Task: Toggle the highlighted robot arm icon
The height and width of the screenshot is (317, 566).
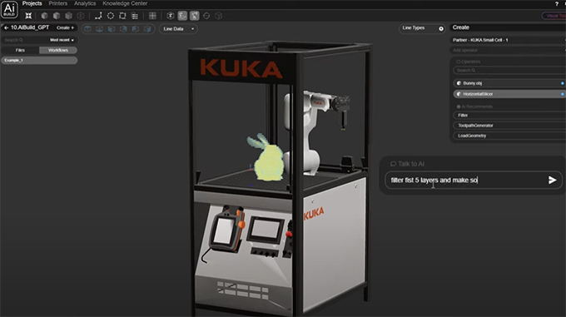Action: click(195, 16)
